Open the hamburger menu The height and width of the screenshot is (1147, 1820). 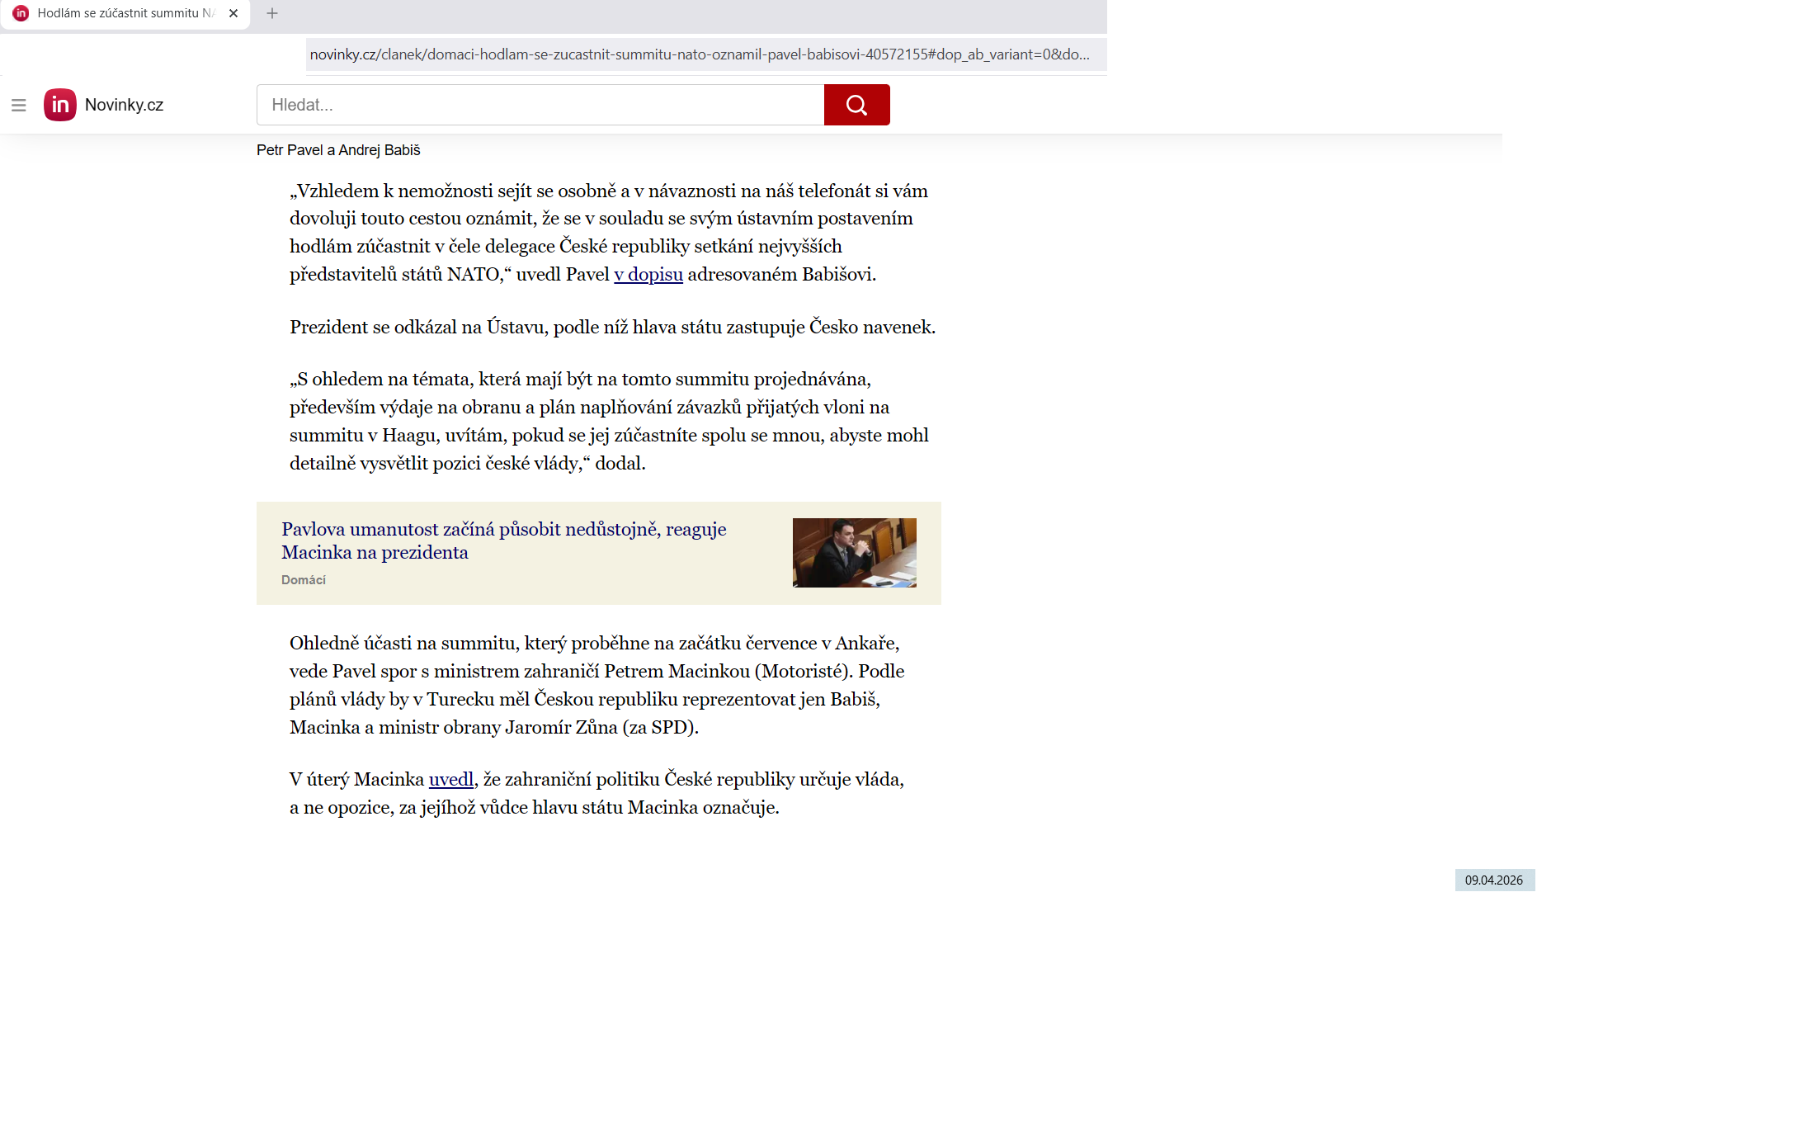coord(18,105)
